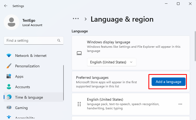This screenshot has height=120, width=196.
Task: Click the Accessibility figure icon
Action: (x=9, y=117)
